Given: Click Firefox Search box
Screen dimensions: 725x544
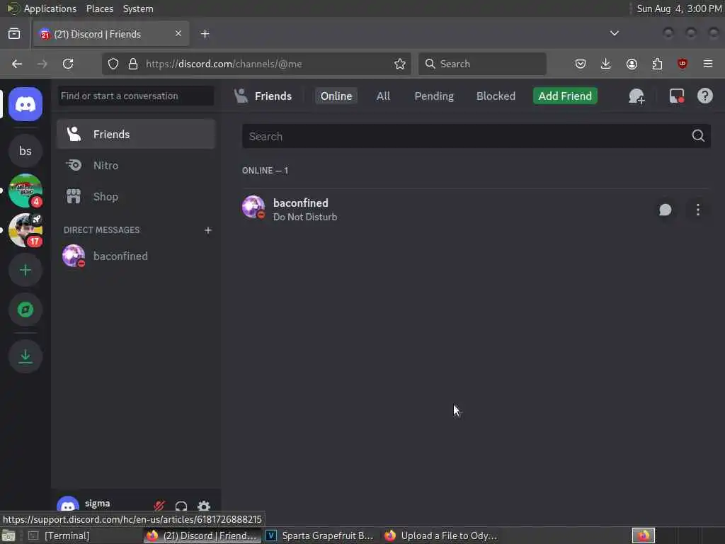Looking at the screenshot, I should coord(482,64).
